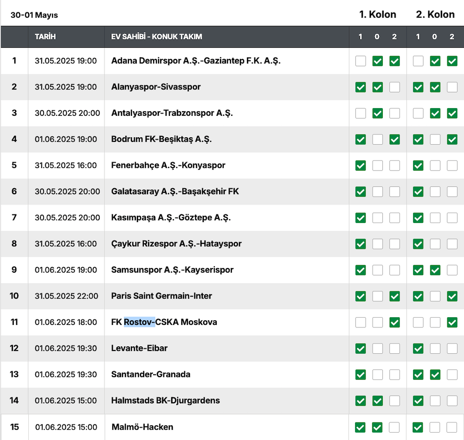Click the 30-01 Mayıs week title
The width and height of the screenshot is (464, 440).
pos(34,15)
